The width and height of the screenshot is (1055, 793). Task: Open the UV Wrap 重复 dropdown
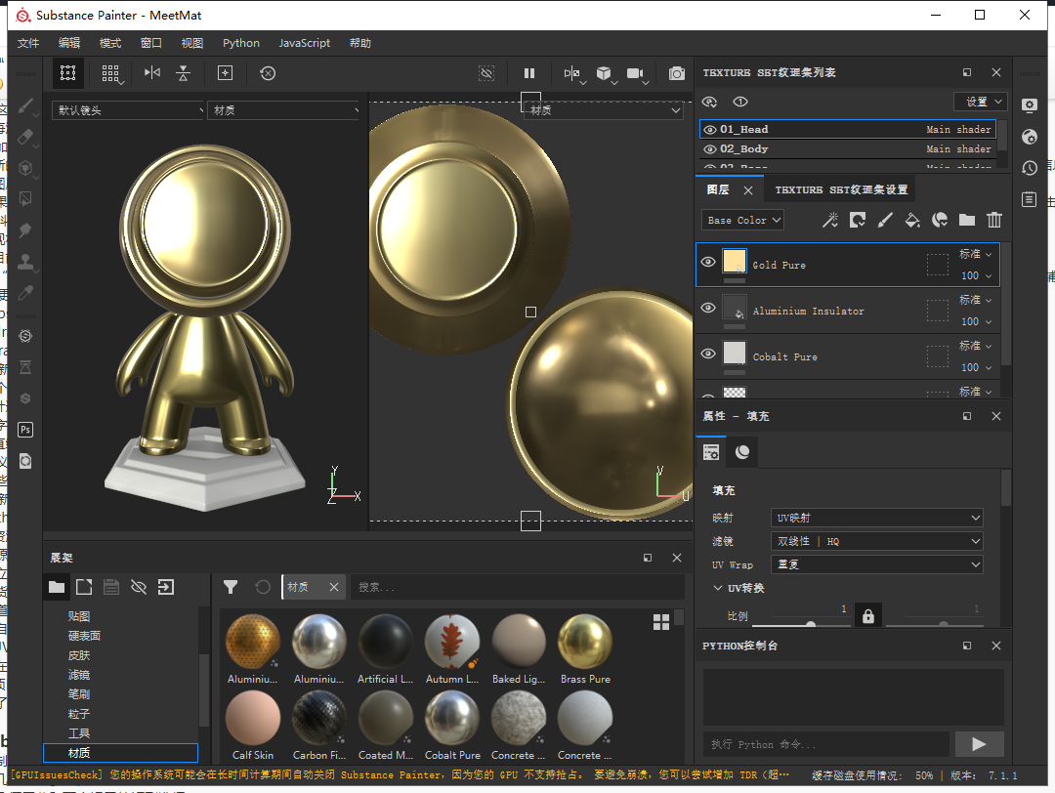coord(876,564)
